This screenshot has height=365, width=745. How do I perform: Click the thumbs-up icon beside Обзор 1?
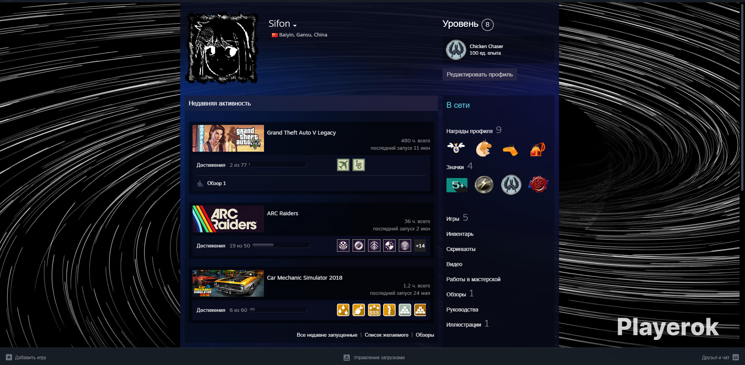click(x=200, y=183)
